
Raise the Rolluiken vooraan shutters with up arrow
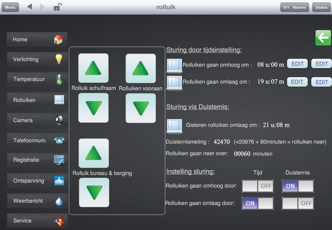coord(141,68)
